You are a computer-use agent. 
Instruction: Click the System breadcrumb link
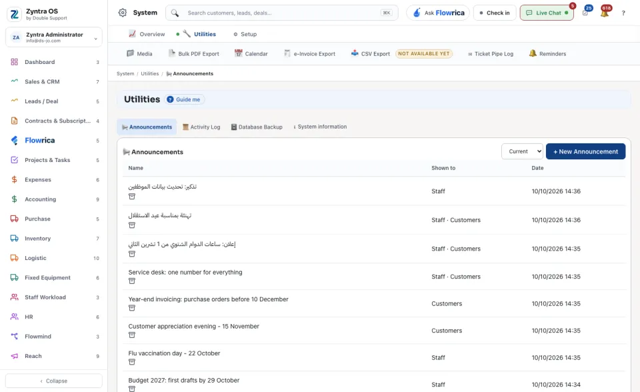pyautogui.click(x=125, y=74)
